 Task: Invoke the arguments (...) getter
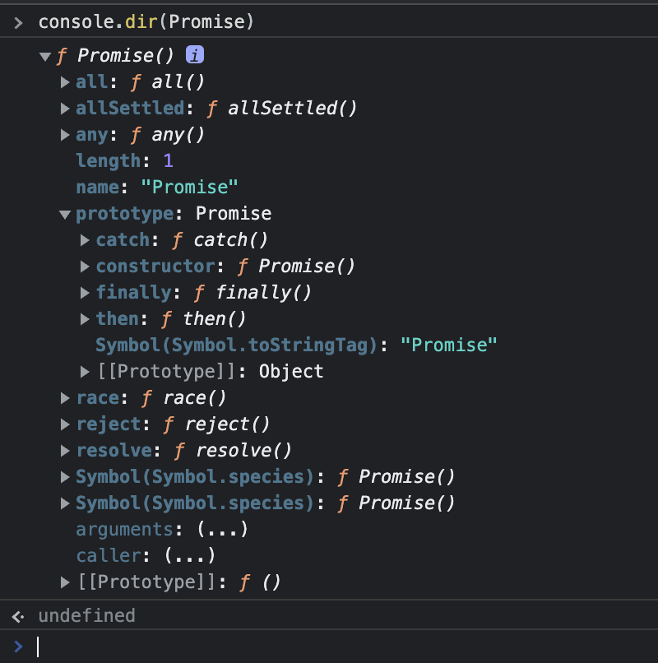click(x=222, y=530)
